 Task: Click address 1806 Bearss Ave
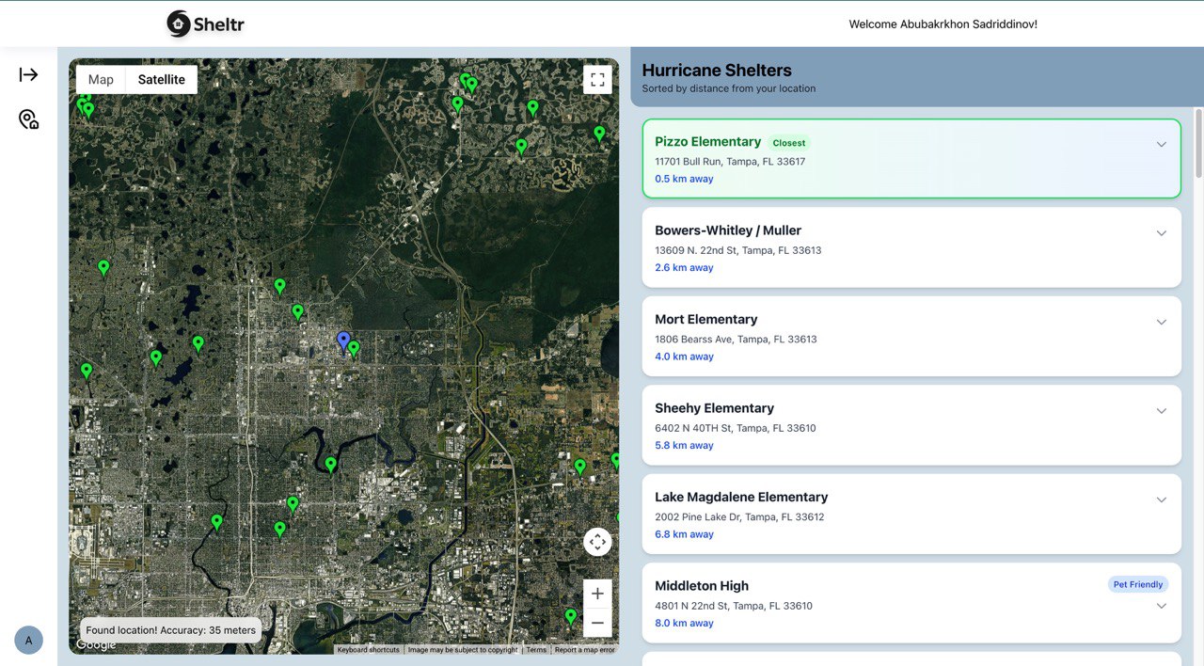[736, 340]
